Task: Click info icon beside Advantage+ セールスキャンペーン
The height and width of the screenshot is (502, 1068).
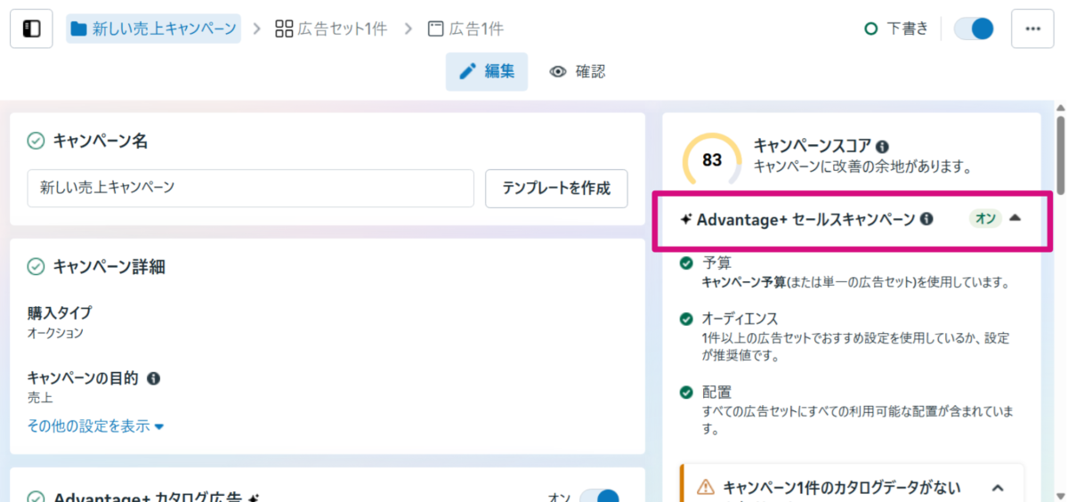Action: pos(926,219)
